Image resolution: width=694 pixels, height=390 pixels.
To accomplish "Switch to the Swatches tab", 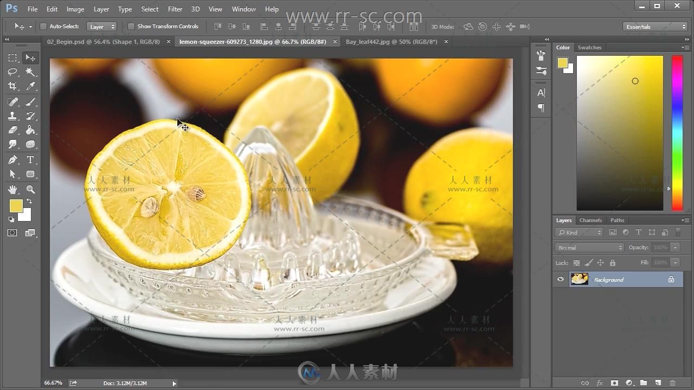I will pyautogui.click(x=589, y=48).
